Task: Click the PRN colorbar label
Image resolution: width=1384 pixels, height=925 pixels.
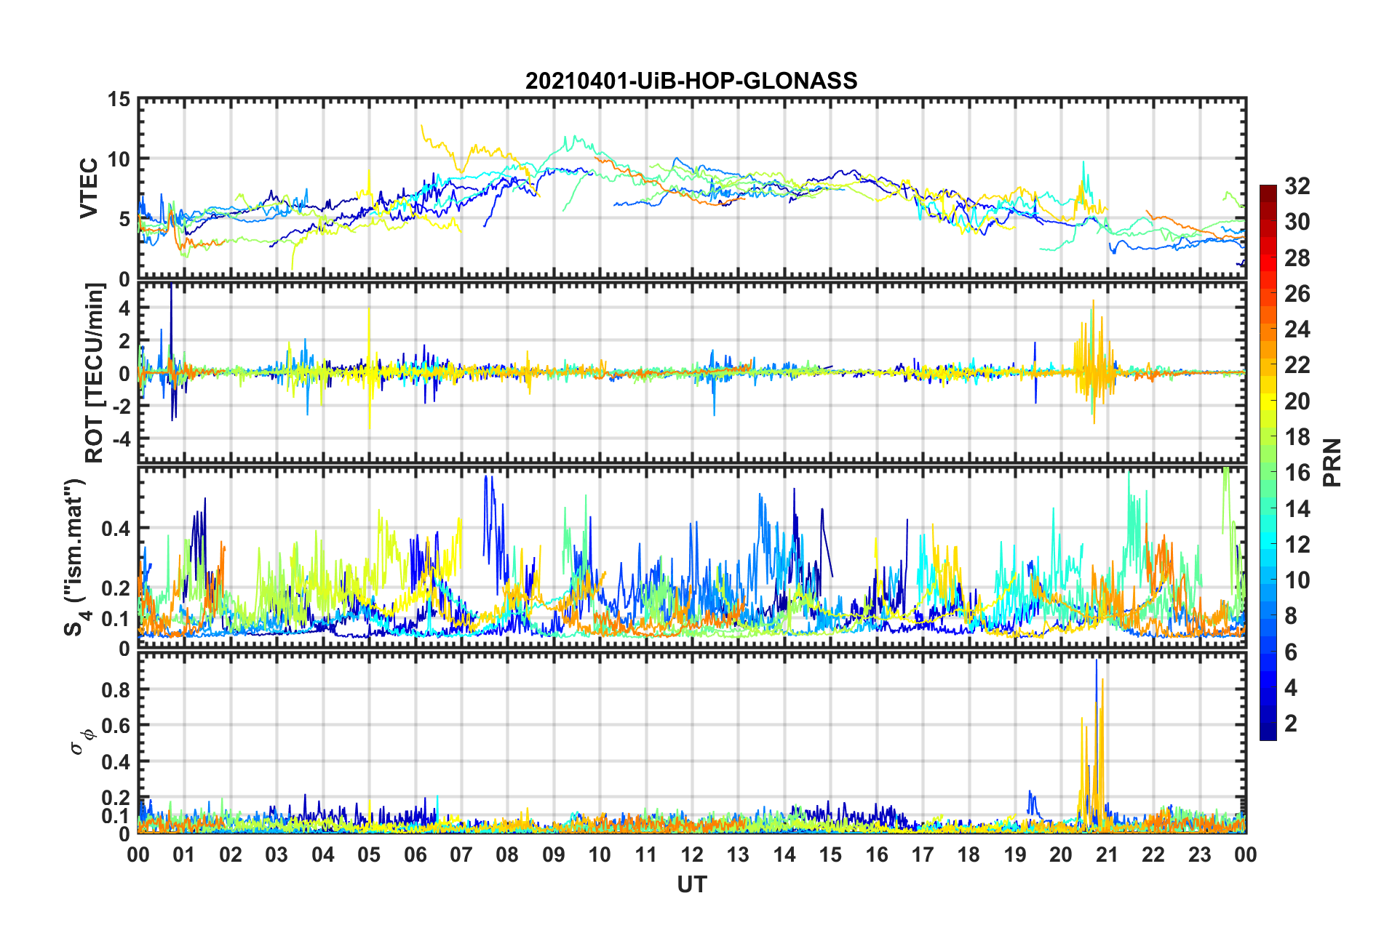Action: (x=1332, y=462)
